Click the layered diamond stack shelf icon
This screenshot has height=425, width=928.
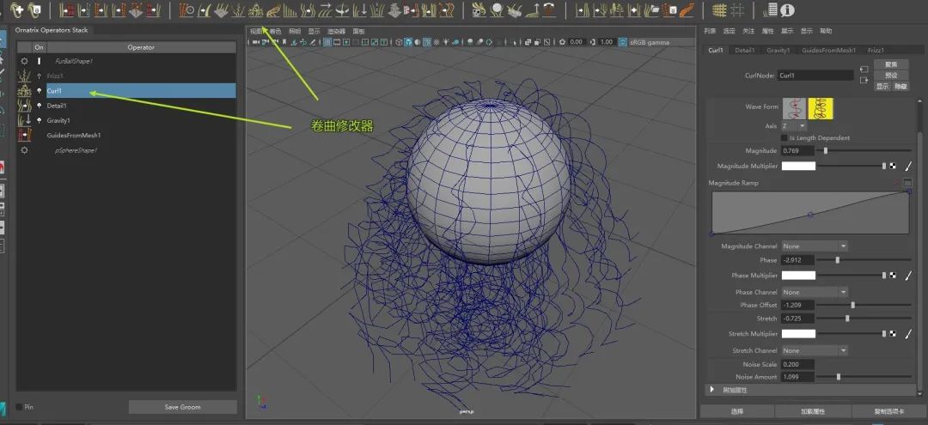click(x=394, y=10)
